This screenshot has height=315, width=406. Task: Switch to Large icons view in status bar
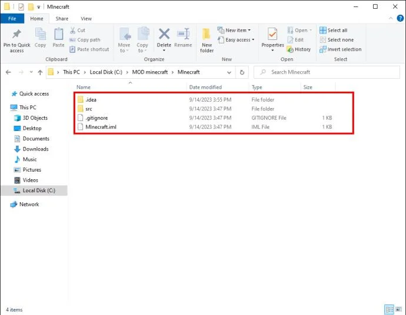[399, 309]
